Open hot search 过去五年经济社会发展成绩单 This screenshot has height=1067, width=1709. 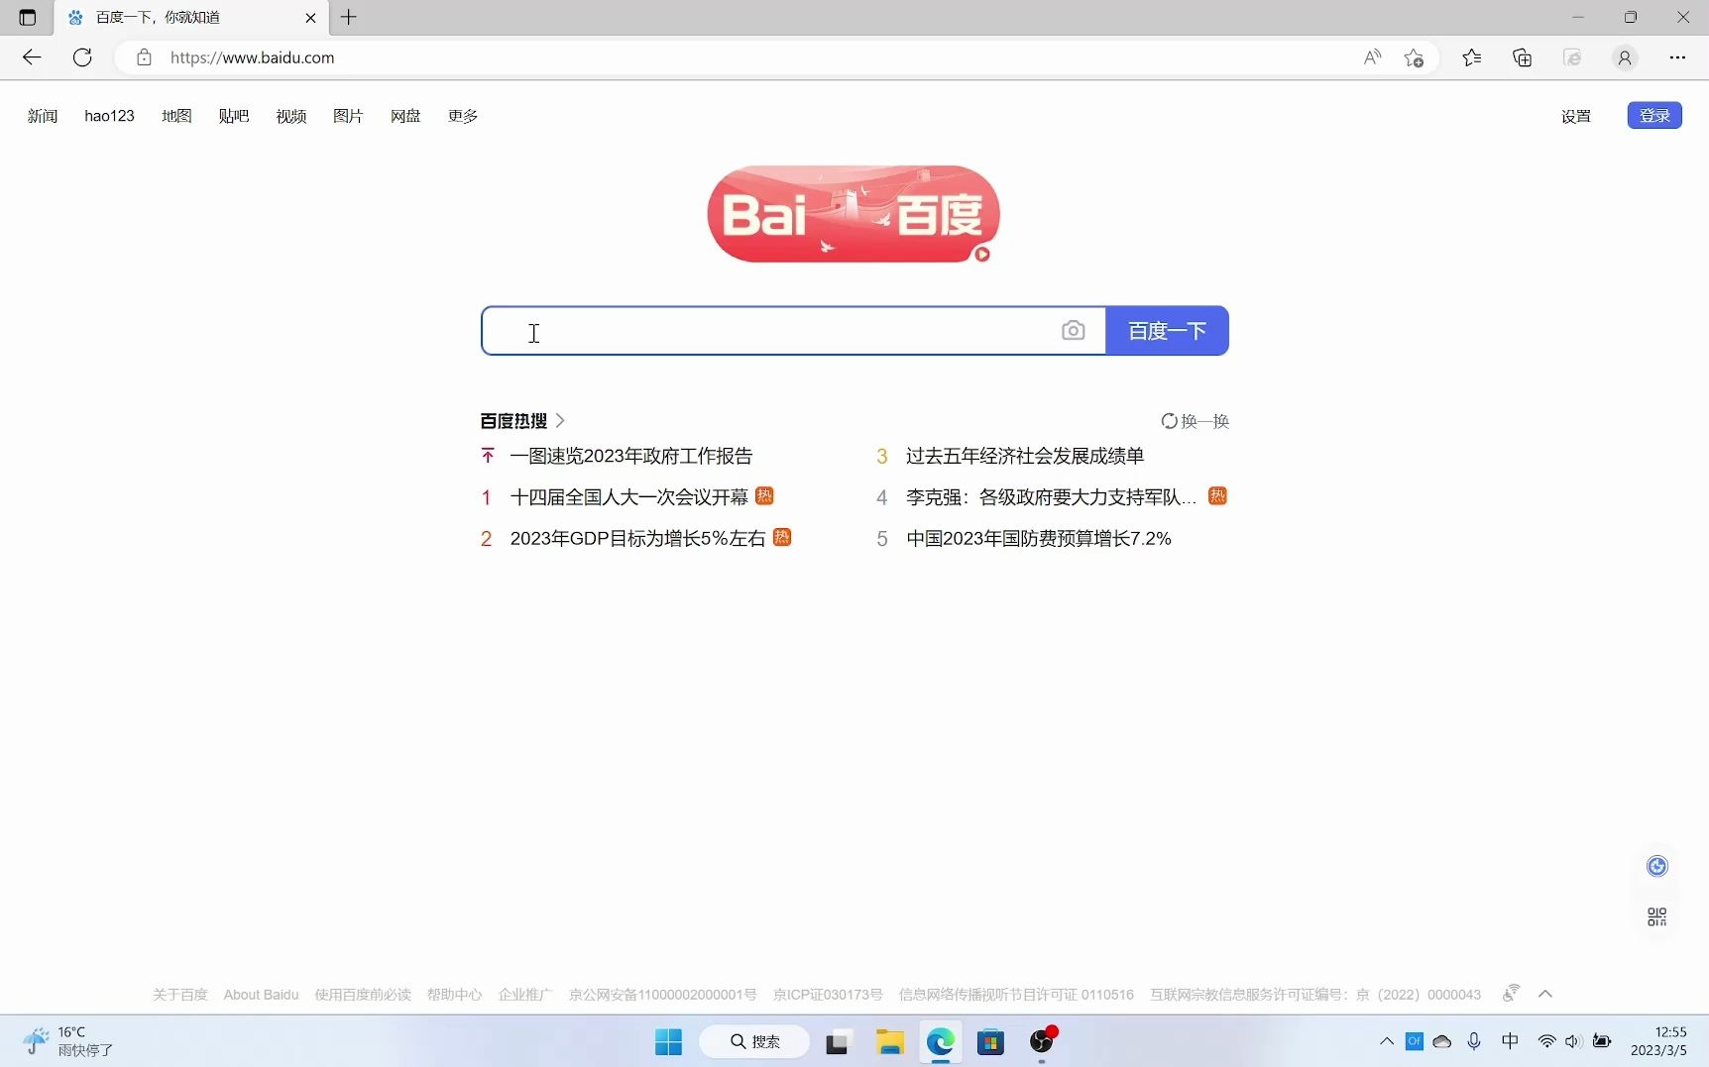pos(1025,456)
